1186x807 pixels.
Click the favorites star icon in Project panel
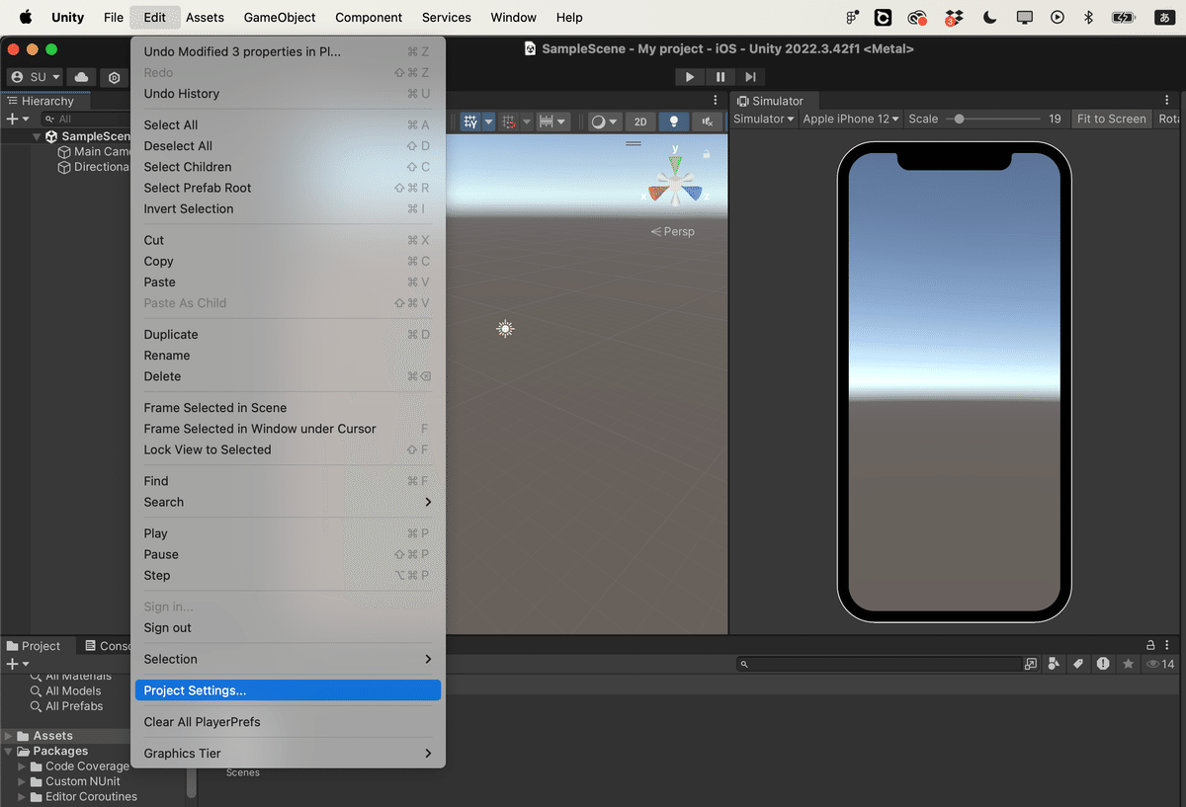(x=1128, y=664)
